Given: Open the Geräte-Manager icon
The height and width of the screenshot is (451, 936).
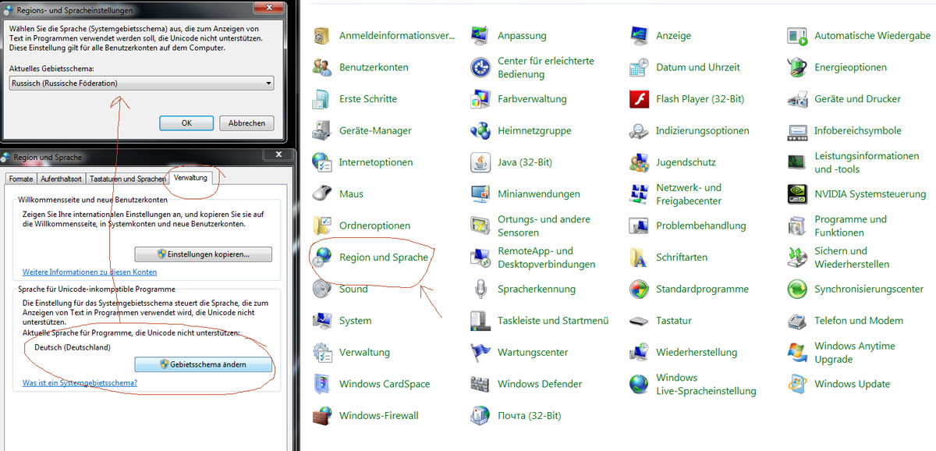Looking at the screenshot, I should click(x=322, y=131).
